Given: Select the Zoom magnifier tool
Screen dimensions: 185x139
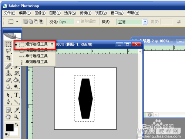Looking at the screenshot, I should tap(16, 117).
